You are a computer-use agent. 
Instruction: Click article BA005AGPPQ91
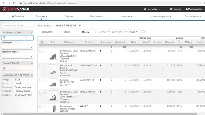coord(88,65)
